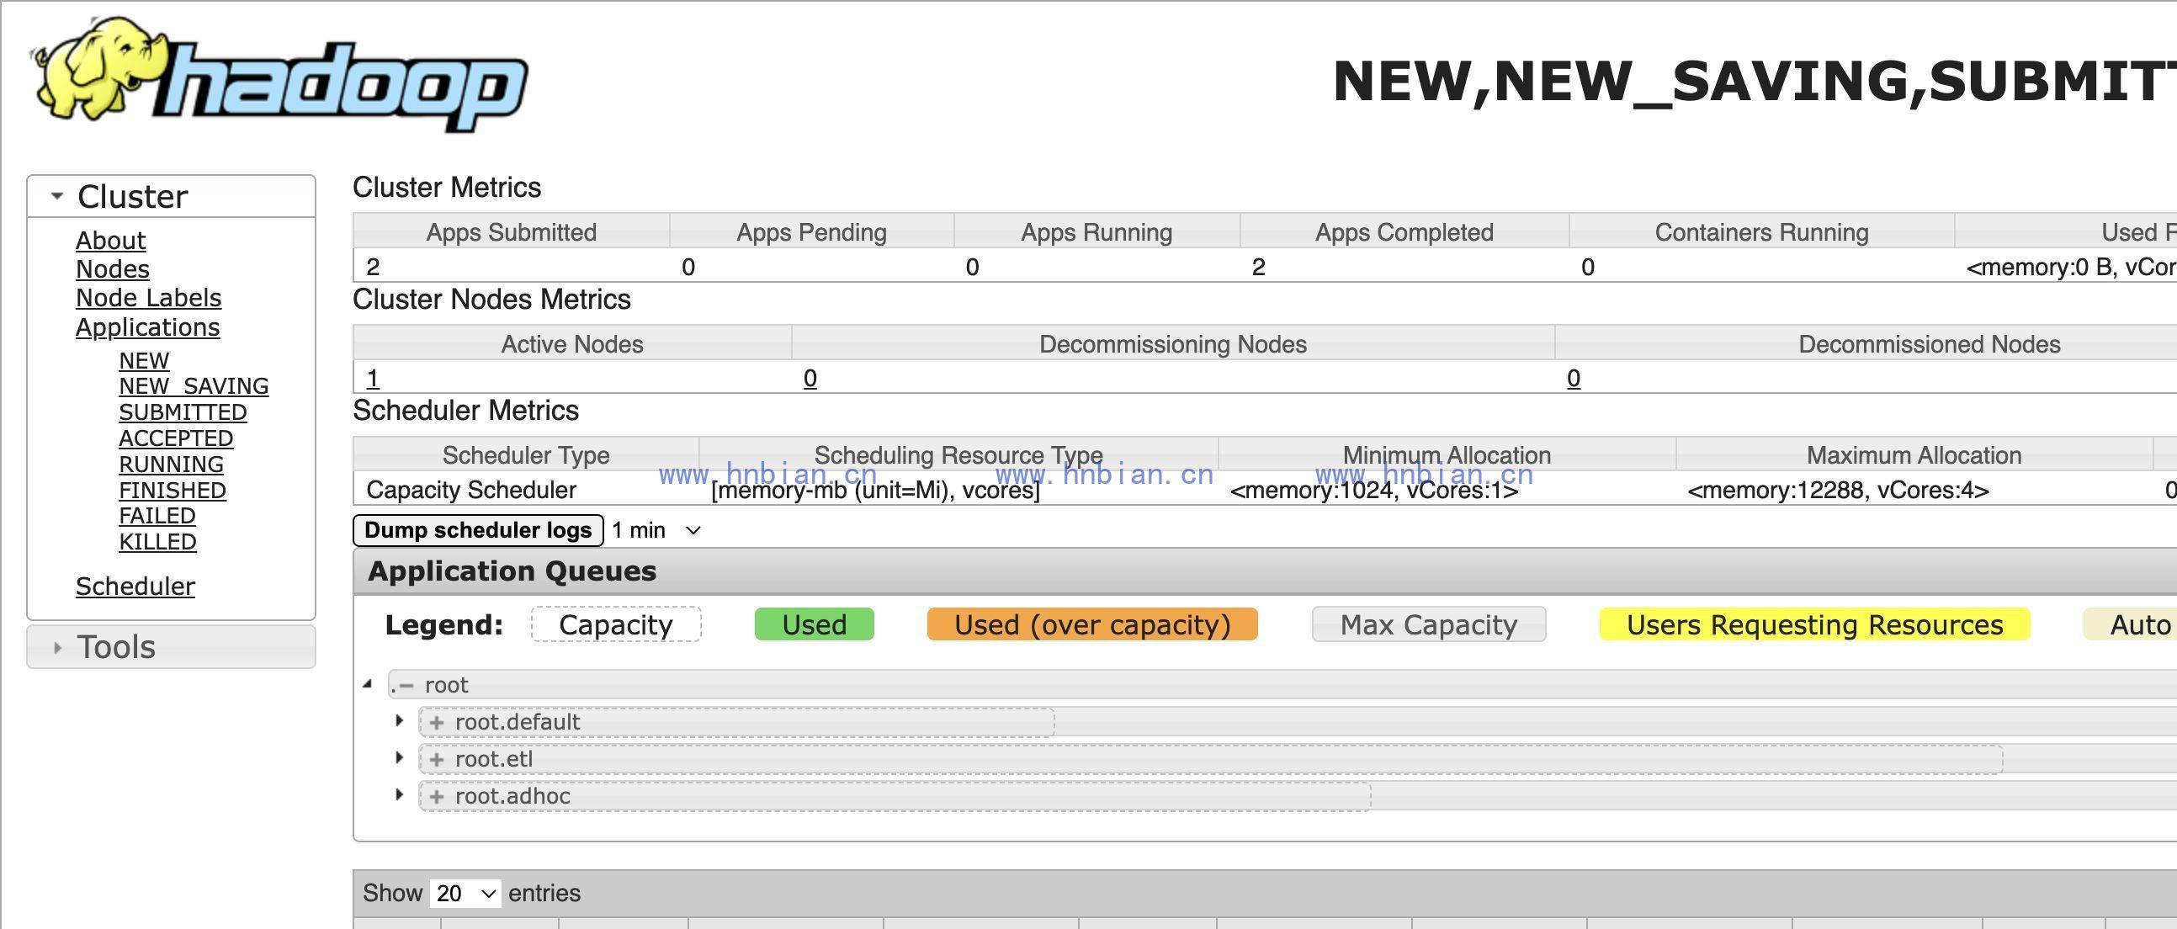Click the Hadoop elephant logo

(x=279, y=73)
